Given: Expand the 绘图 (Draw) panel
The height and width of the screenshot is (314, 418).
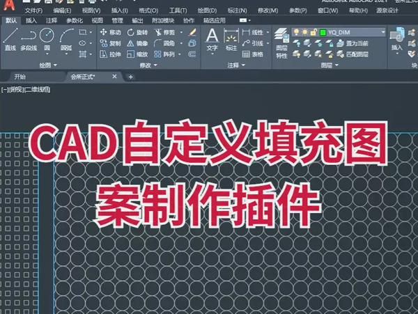Looking at the screenshot, I should click(x=48, y=65).
